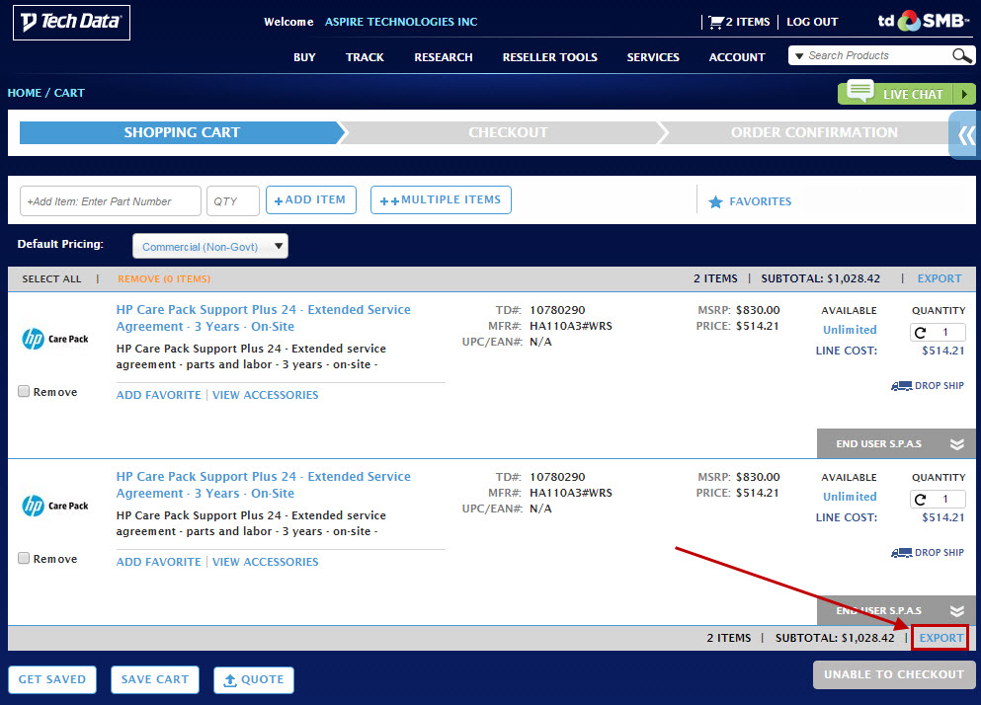Expand first item's END USER S.P.A.S panel

[x=895, y=443]
